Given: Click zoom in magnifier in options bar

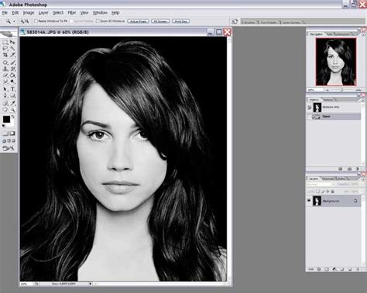Looking at the screenshot, I should coord(22,22).
